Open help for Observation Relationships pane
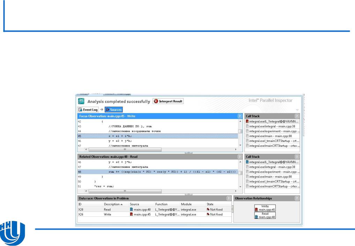 pos(297,198)
